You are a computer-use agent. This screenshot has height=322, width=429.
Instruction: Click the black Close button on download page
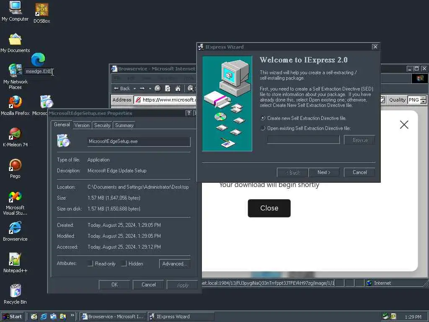(x=269, y=208)
